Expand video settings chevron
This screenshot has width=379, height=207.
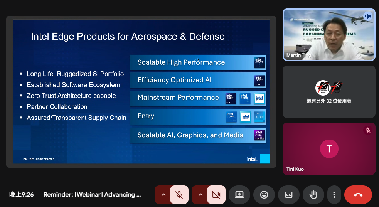[x=200, y=195]
